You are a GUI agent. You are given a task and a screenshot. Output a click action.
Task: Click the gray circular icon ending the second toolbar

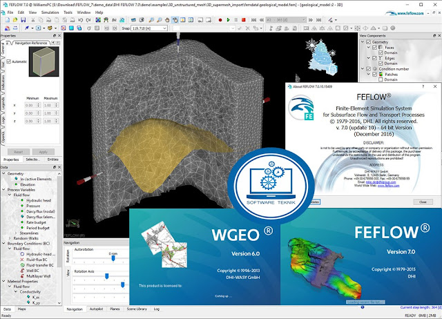393,28
